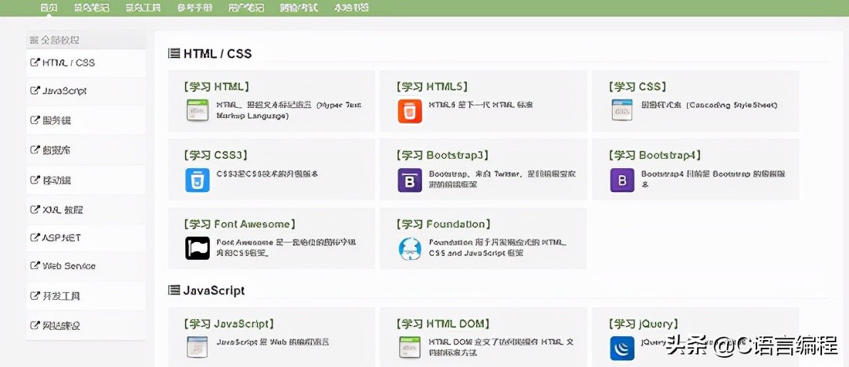Open the 参考手册 navigation item
Viewport: 849px width, 367px height.
(194, 8)
